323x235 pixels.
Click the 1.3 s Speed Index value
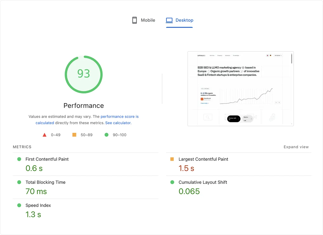coord(33,214)
